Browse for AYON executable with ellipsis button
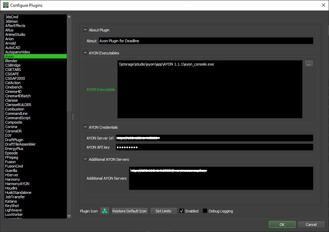This screenshot has height=232, width=329. [x=309, y=63]
